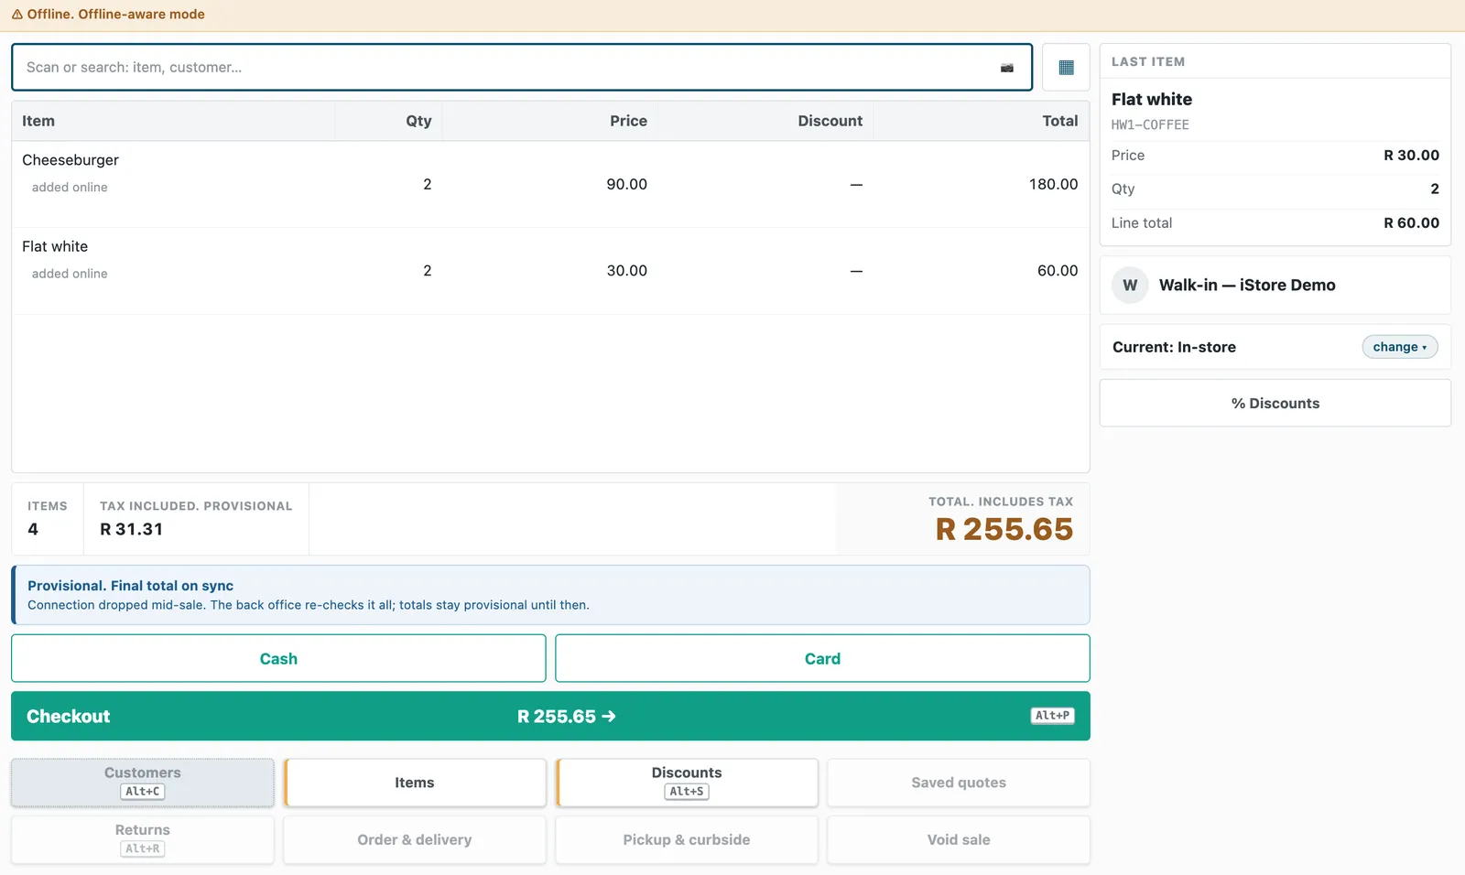The height and width of the screenshot is (875, 1465).
Task: Click the R 255.65 grand total
Action: click(1004, 529)
